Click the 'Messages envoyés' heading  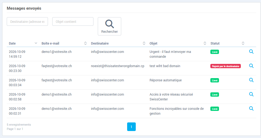coord(24,8)
